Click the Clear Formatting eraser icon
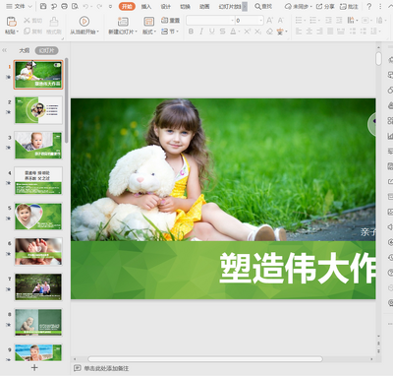The image size is (393, 376). [269, 31]
